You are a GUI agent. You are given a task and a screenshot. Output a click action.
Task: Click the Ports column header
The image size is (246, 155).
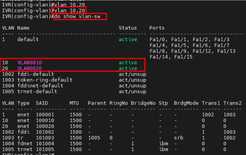click(x=157, y=28)
